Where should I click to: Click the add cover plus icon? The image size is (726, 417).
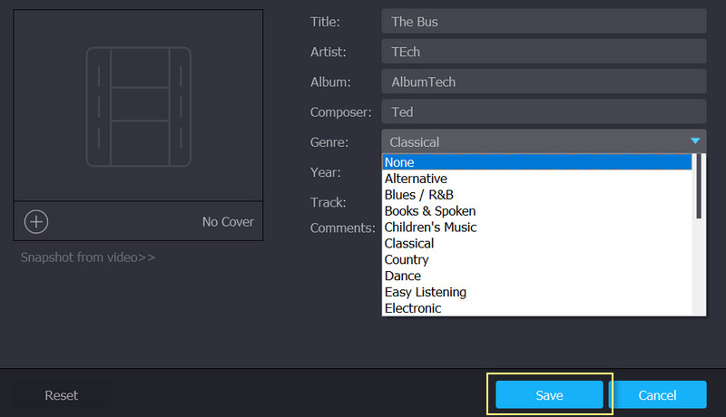pos(35,221)
